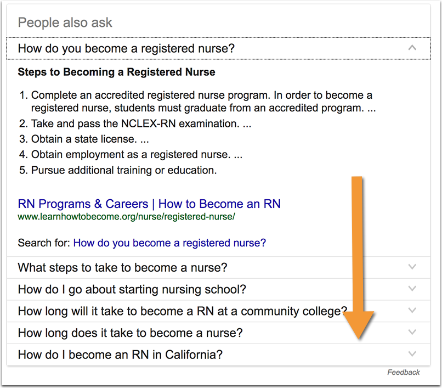Viewport: 442px width, 388px height.
Task: Open "How do I go about starting nursing school?"
Action: click(x=132, y=289)
